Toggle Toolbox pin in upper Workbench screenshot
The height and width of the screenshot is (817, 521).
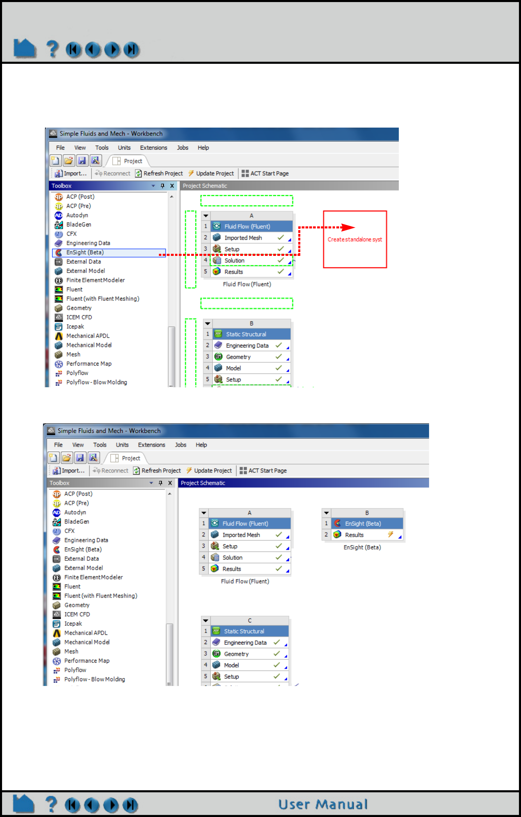162,186
